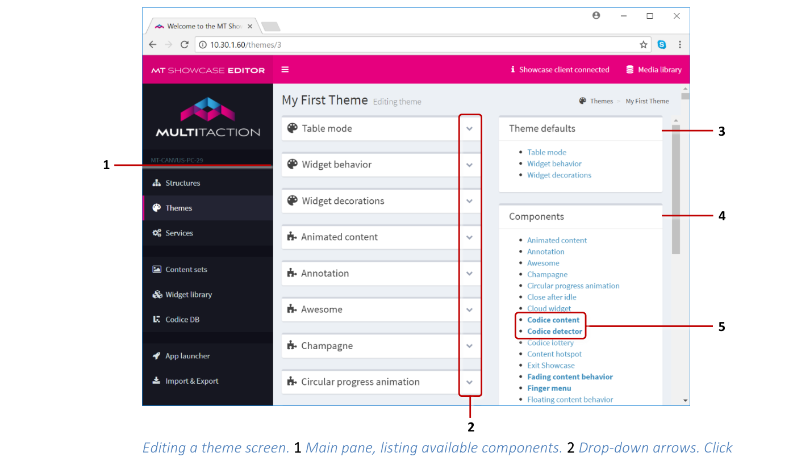
Task: Click Themes in the breadcrumb trail
Action: coord(602,100)
